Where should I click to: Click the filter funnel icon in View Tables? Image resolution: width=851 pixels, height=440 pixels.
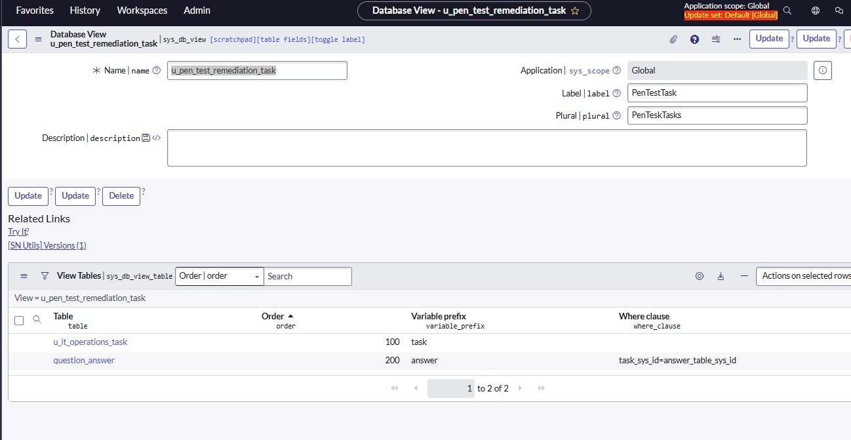(x=45, y=276)
